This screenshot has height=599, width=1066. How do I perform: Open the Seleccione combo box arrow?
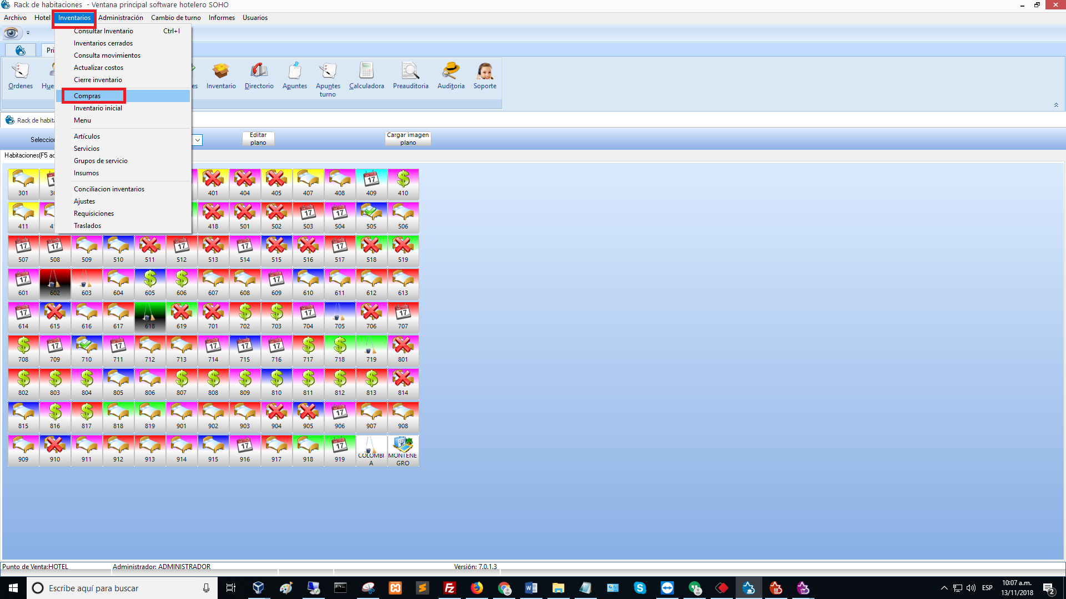coord(197,140)
